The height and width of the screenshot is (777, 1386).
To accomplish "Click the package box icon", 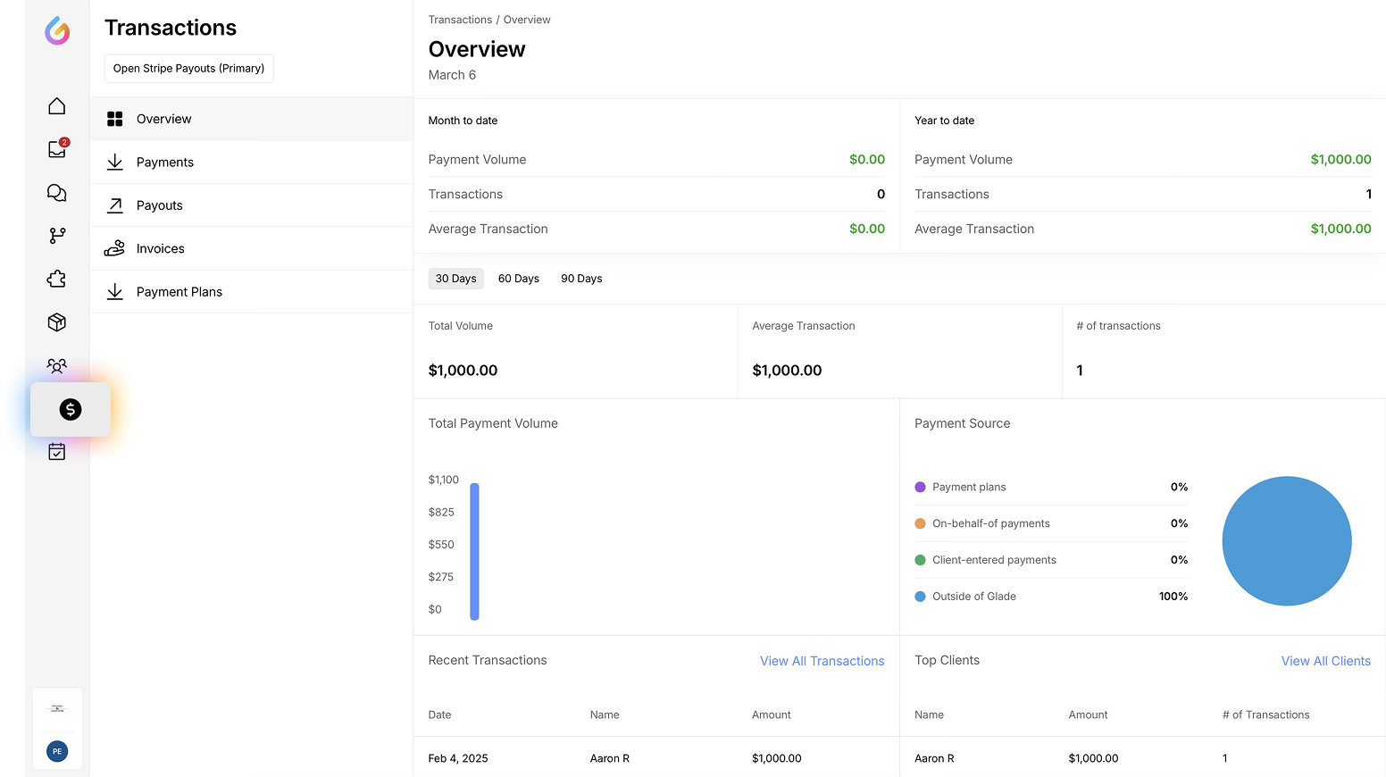I will pos(57,322).
